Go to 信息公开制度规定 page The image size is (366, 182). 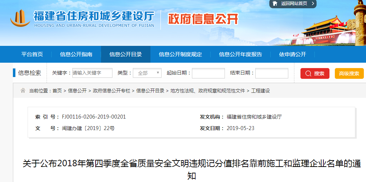click(x=180, y=54)
